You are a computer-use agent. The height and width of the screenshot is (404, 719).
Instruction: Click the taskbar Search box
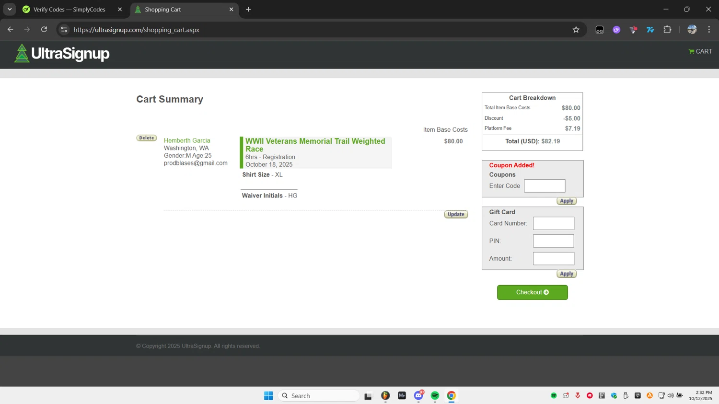coord(319,396)
